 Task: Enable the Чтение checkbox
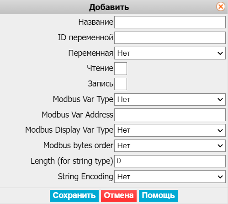[121, 69]
